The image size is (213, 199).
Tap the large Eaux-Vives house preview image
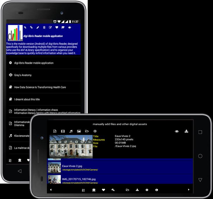click(71, 147)
